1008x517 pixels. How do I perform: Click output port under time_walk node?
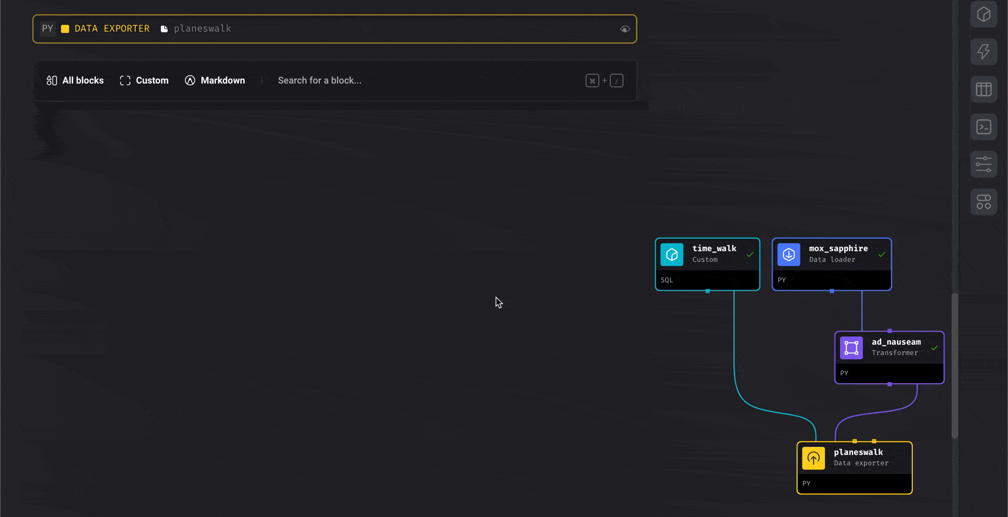point(708,291)
